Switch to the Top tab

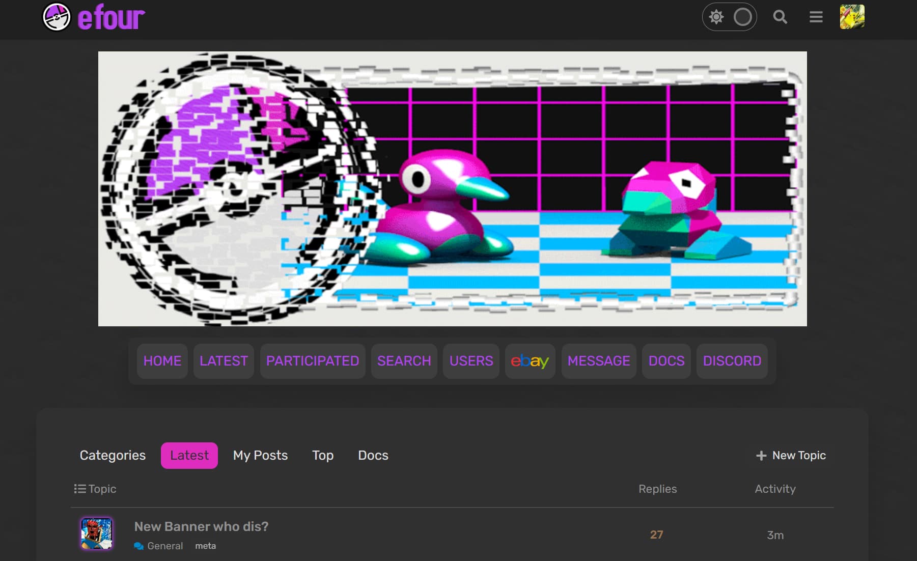(323, 455)
